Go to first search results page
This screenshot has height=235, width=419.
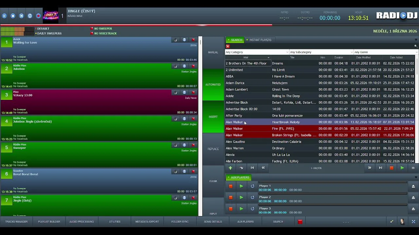252,168
